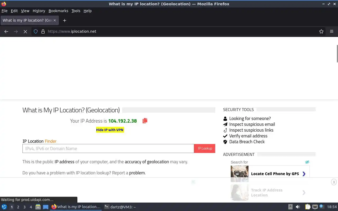
Task: Open the tracking protection shield icon
Action: [36, 31]
